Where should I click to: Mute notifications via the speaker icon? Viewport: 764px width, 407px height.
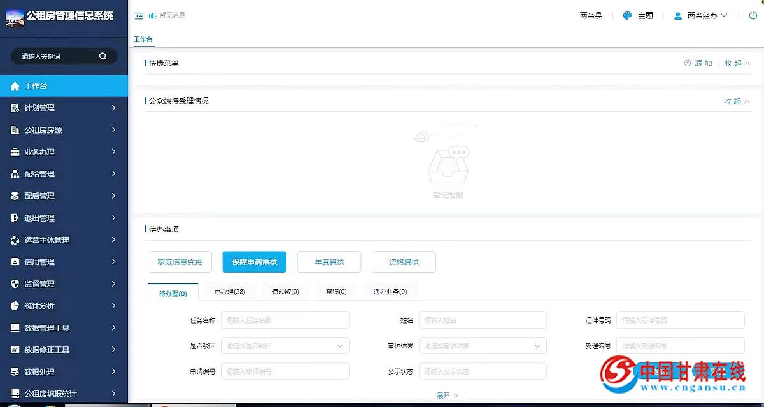click(153, 15)
